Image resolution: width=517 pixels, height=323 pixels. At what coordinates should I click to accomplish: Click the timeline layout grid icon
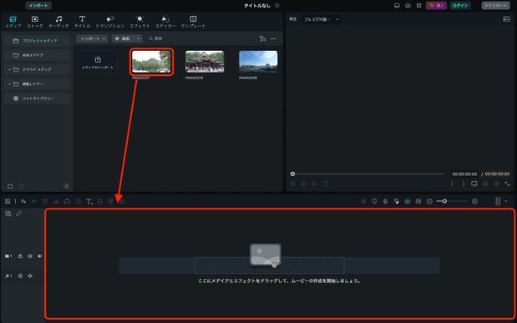[x=8, y=201]
